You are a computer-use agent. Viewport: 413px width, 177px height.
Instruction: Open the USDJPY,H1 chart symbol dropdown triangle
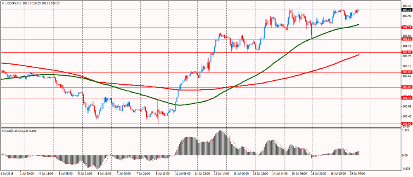pyautogui.click(x=2, y=3)
